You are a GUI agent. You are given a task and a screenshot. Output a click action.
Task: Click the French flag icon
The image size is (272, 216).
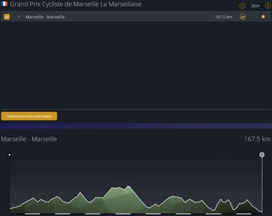coord(4,4)
